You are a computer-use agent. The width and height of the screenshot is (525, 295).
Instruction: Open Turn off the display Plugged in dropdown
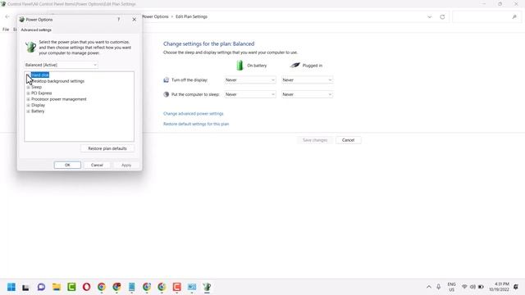point(307,80)
